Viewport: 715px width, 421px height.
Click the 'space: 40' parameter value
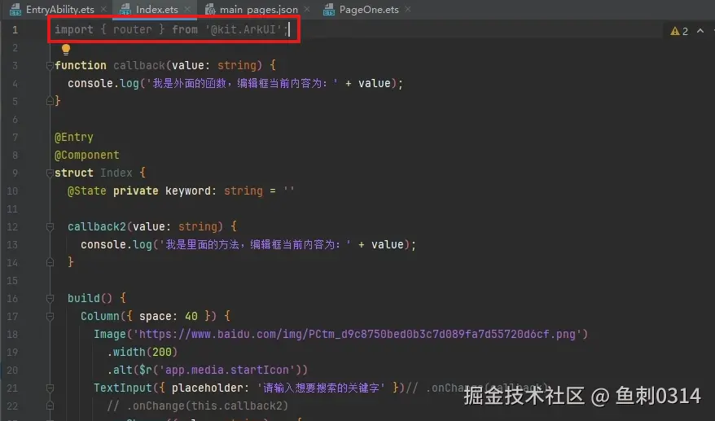(x=169, y=316)
